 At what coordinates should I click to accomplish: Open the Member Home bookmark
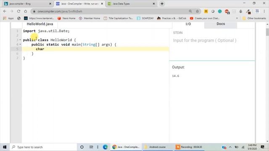[x=90, y=18]
